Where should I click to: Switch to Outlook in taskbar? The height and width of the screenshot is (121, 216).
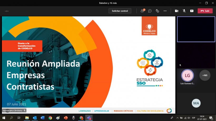[35, 118]
